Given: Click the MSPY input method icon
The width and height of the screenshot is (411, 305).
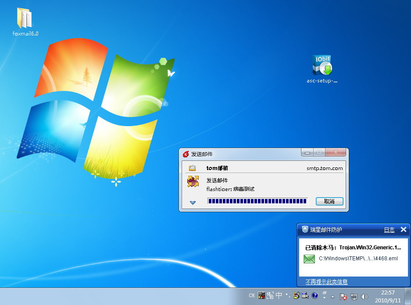Looking at the screenshot, I should coord(261,295).
